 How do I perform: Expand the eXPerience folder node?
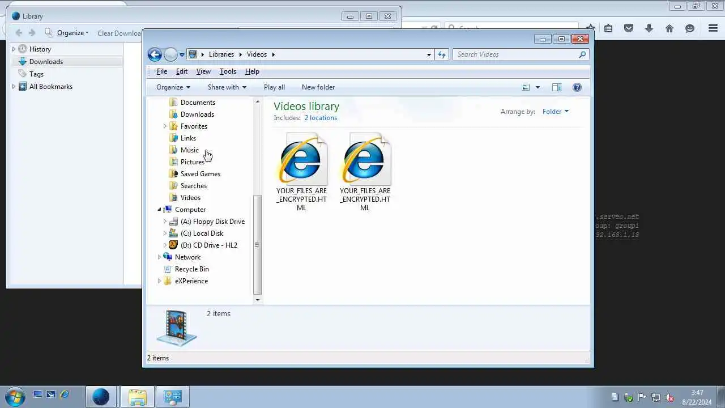tap(159, 281)
